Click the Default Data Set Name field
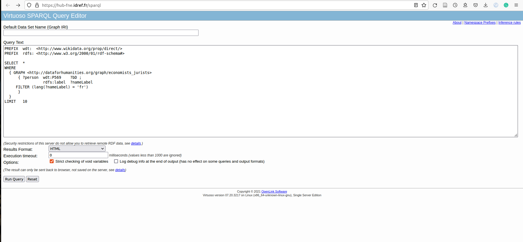The image size is (523, 242). coord(101,33)
